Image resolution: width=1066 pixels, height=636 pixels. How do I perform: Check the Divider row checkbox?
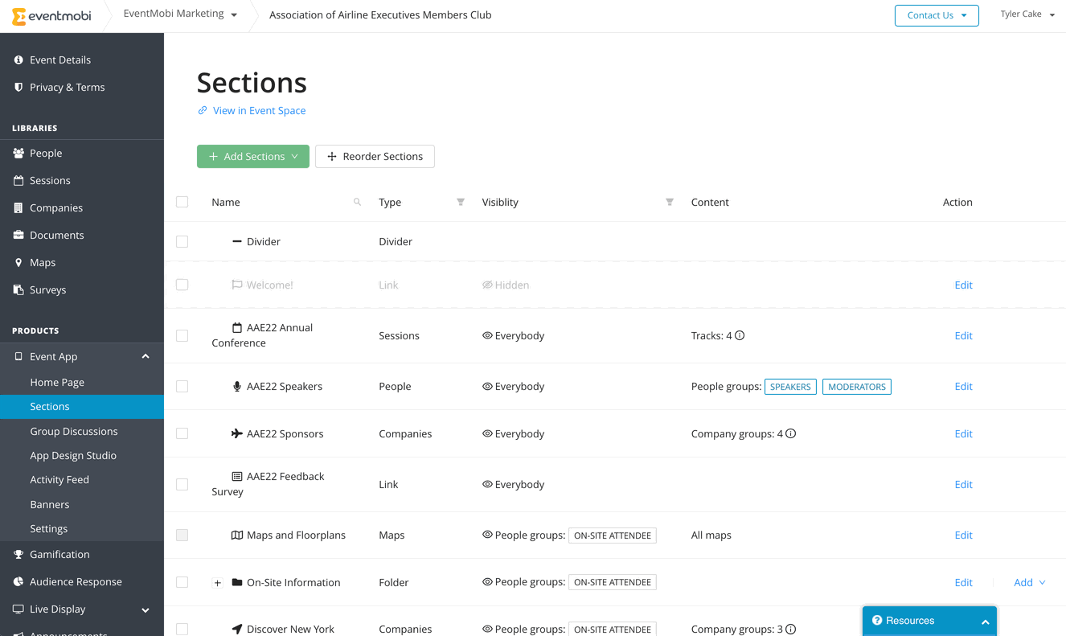coord(182,241)
